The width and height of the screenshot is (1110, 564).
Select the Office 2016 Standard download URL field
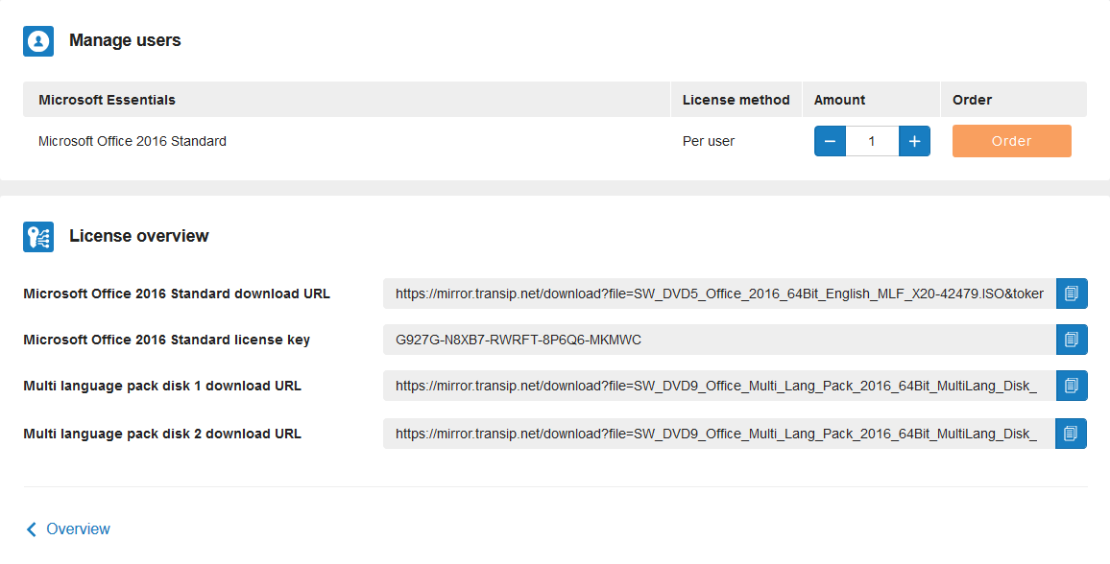719,294
